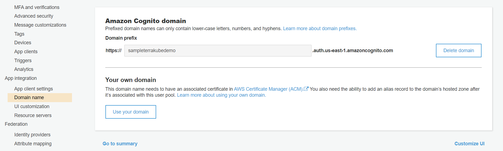Go to App client settings
Viewport: 503px width, 151px height.
point(33,89)
